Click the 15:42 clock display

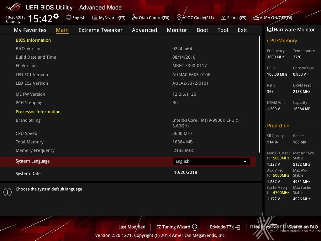(40, 19)
